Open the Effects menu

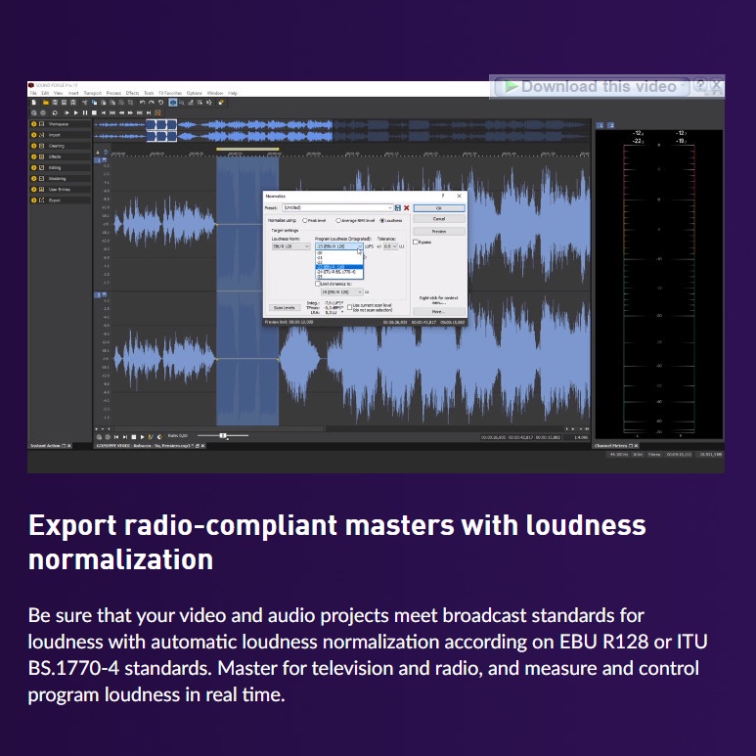pos(133,93)
